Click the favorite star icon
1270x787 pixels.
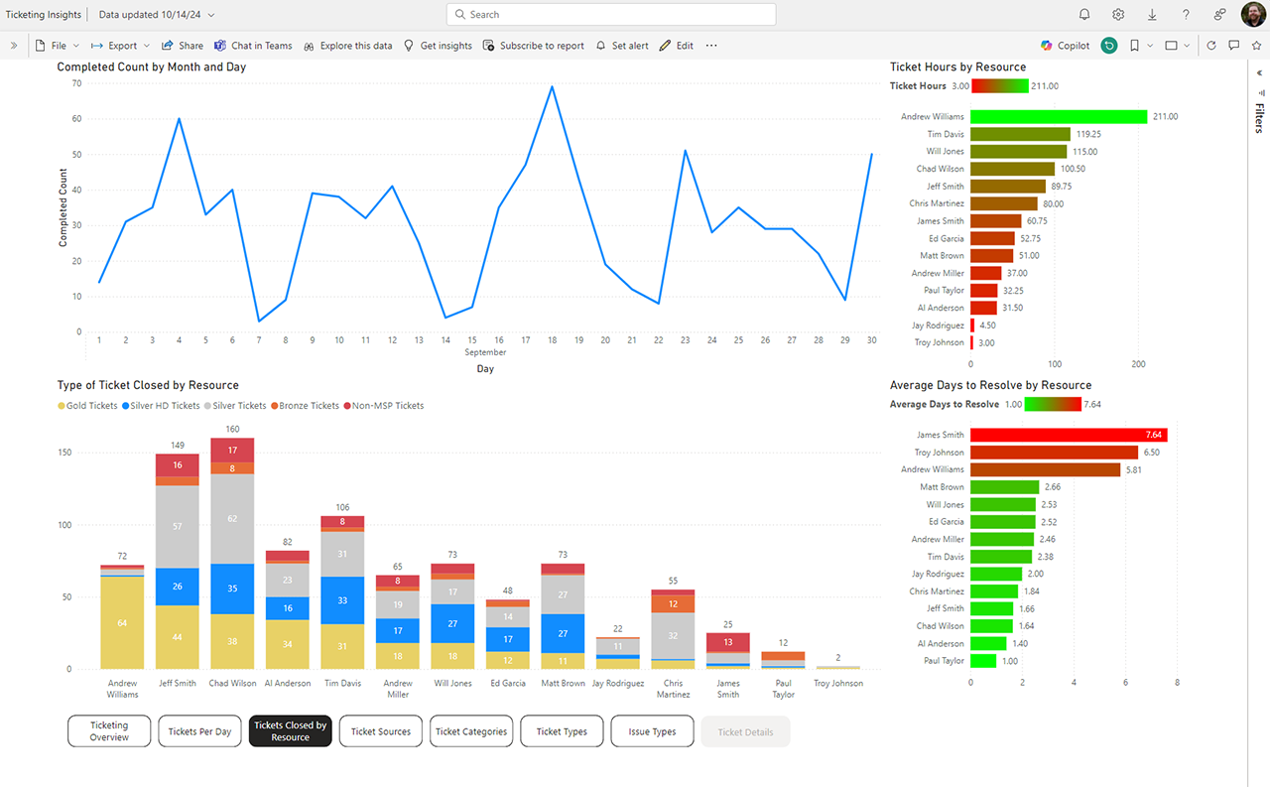click(1256, 46)
